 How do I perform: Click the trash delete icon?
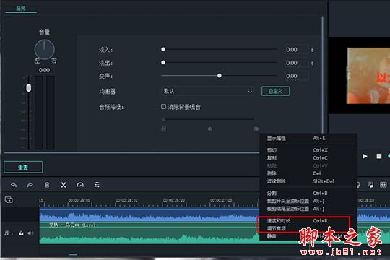47,185
